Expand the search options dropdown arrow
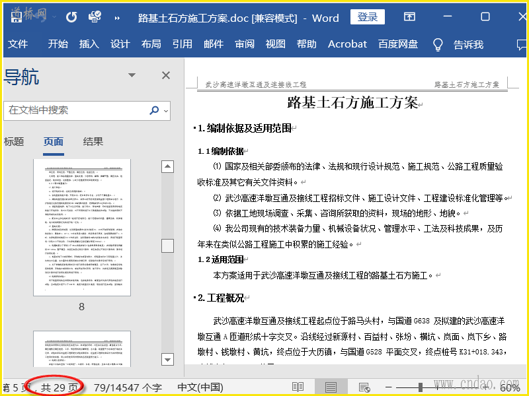 tap(166, 111)
